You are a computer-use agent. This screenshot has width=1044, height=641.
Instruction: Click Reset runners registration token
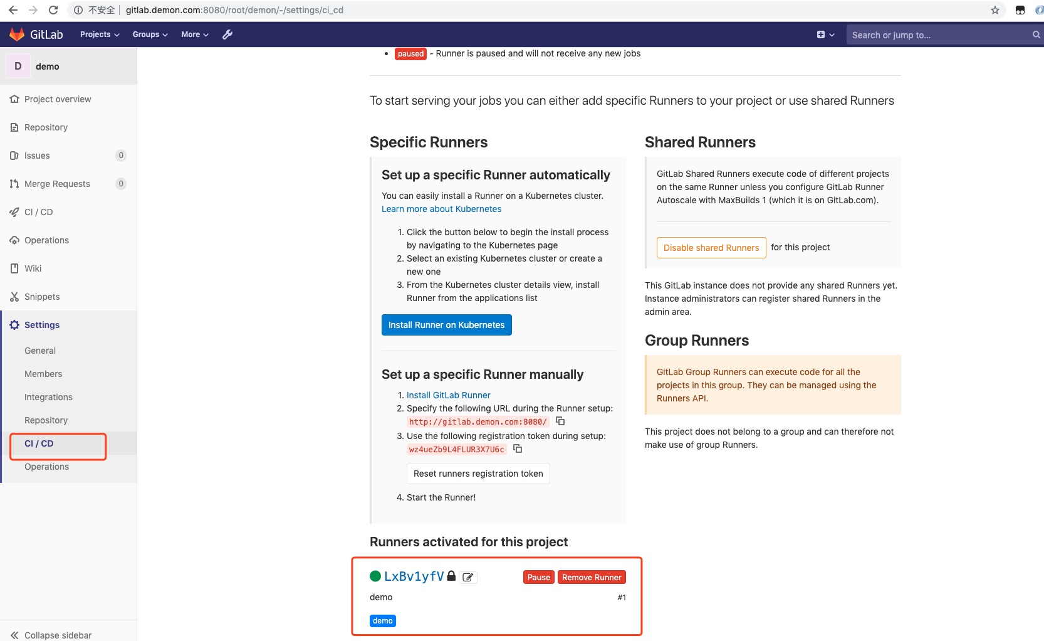pyautogui.click(x=478, y=474)
